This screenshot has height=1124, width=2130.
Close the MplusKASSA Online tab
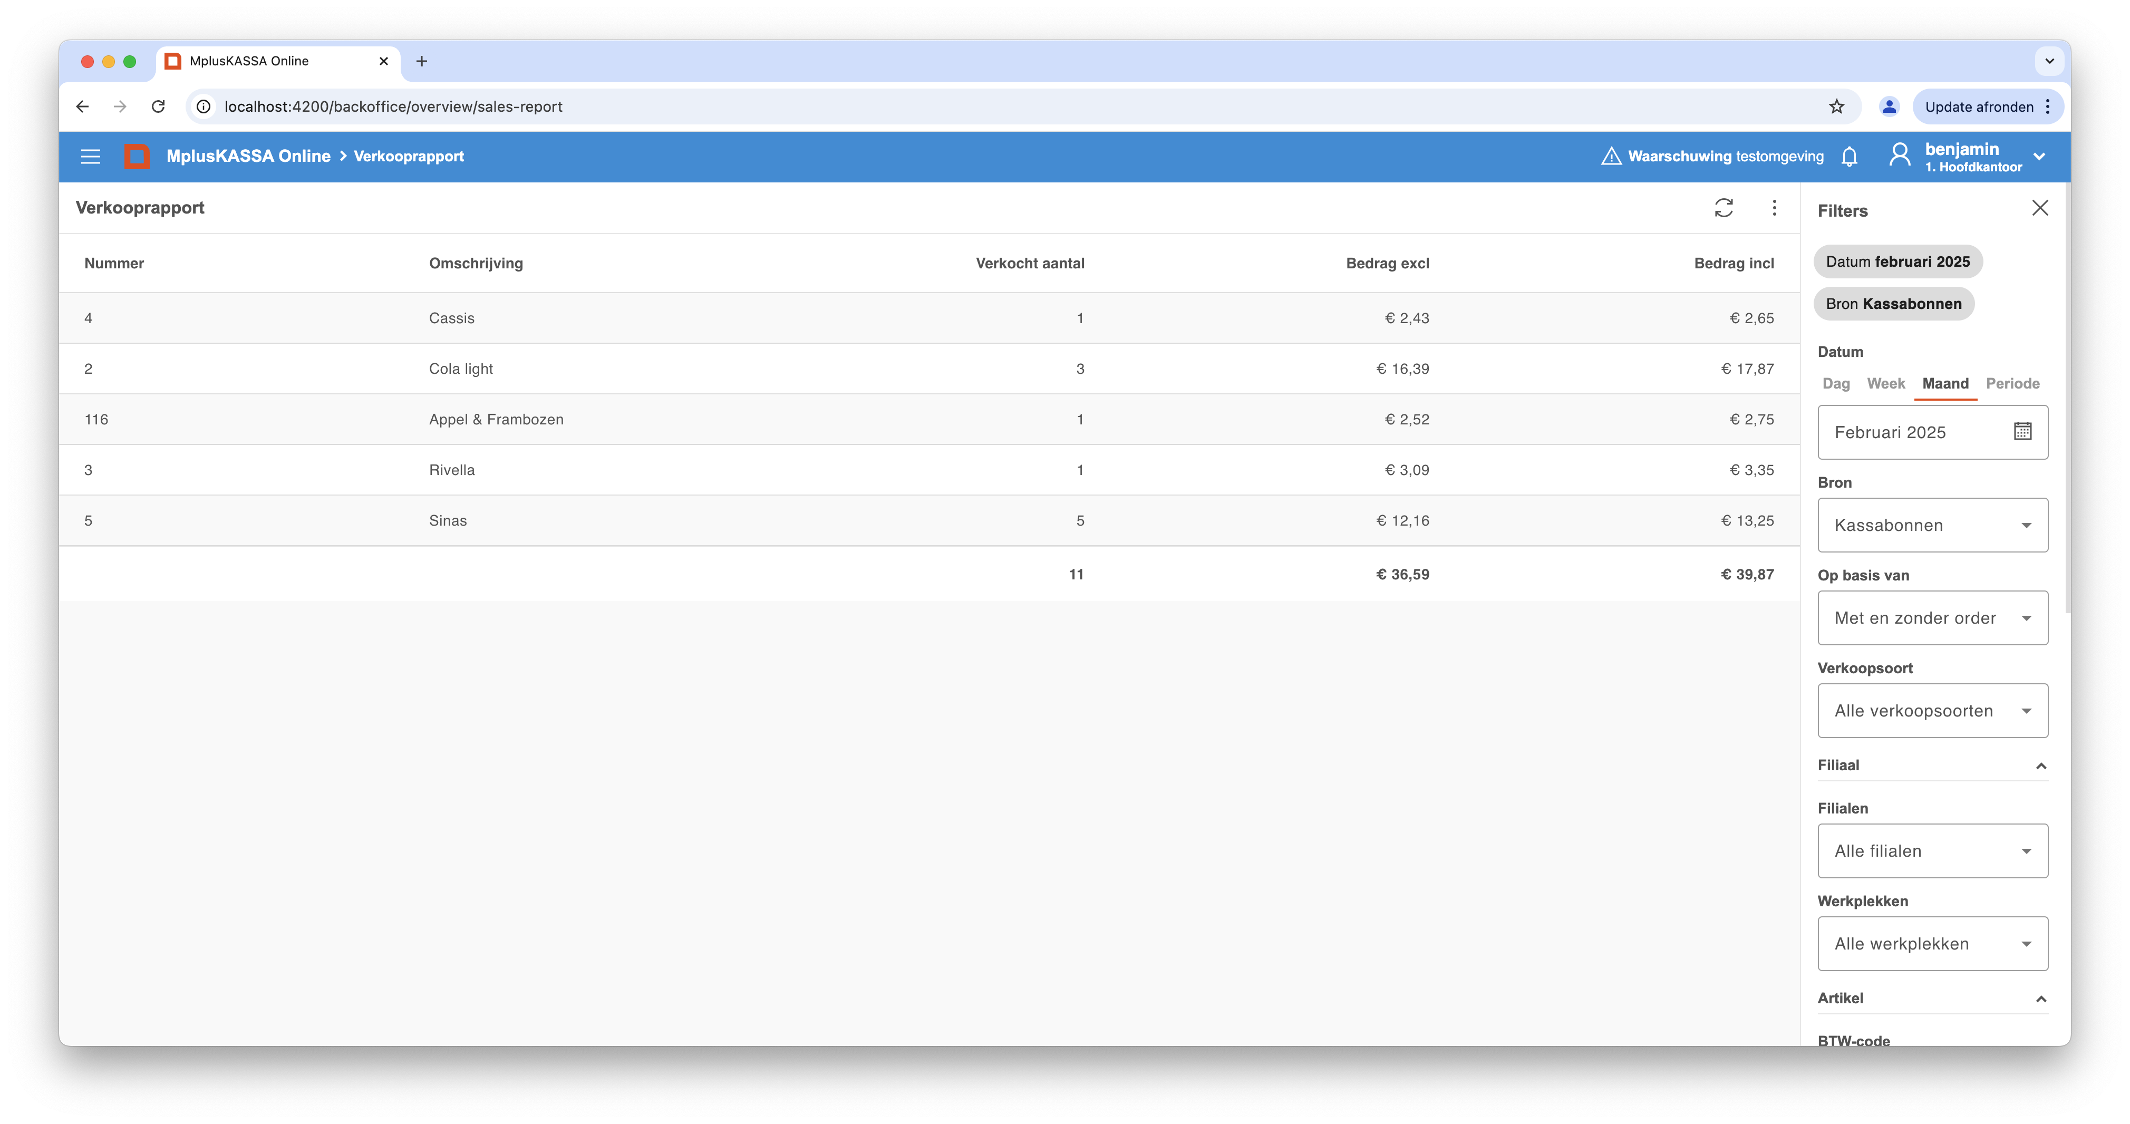pos(384,61)
